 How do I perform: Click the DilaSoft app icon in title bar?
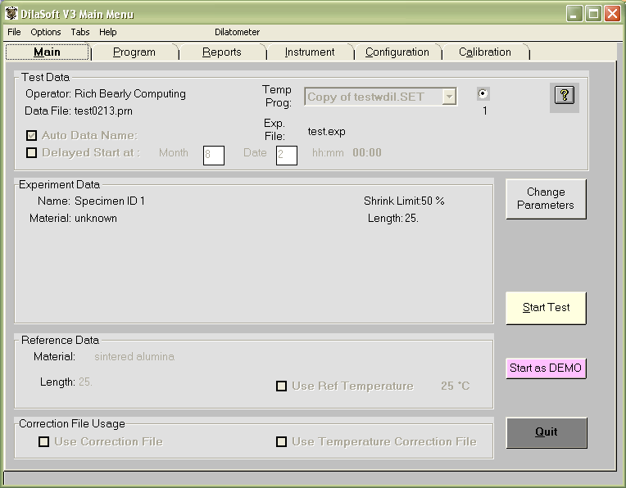click(11, 14)
